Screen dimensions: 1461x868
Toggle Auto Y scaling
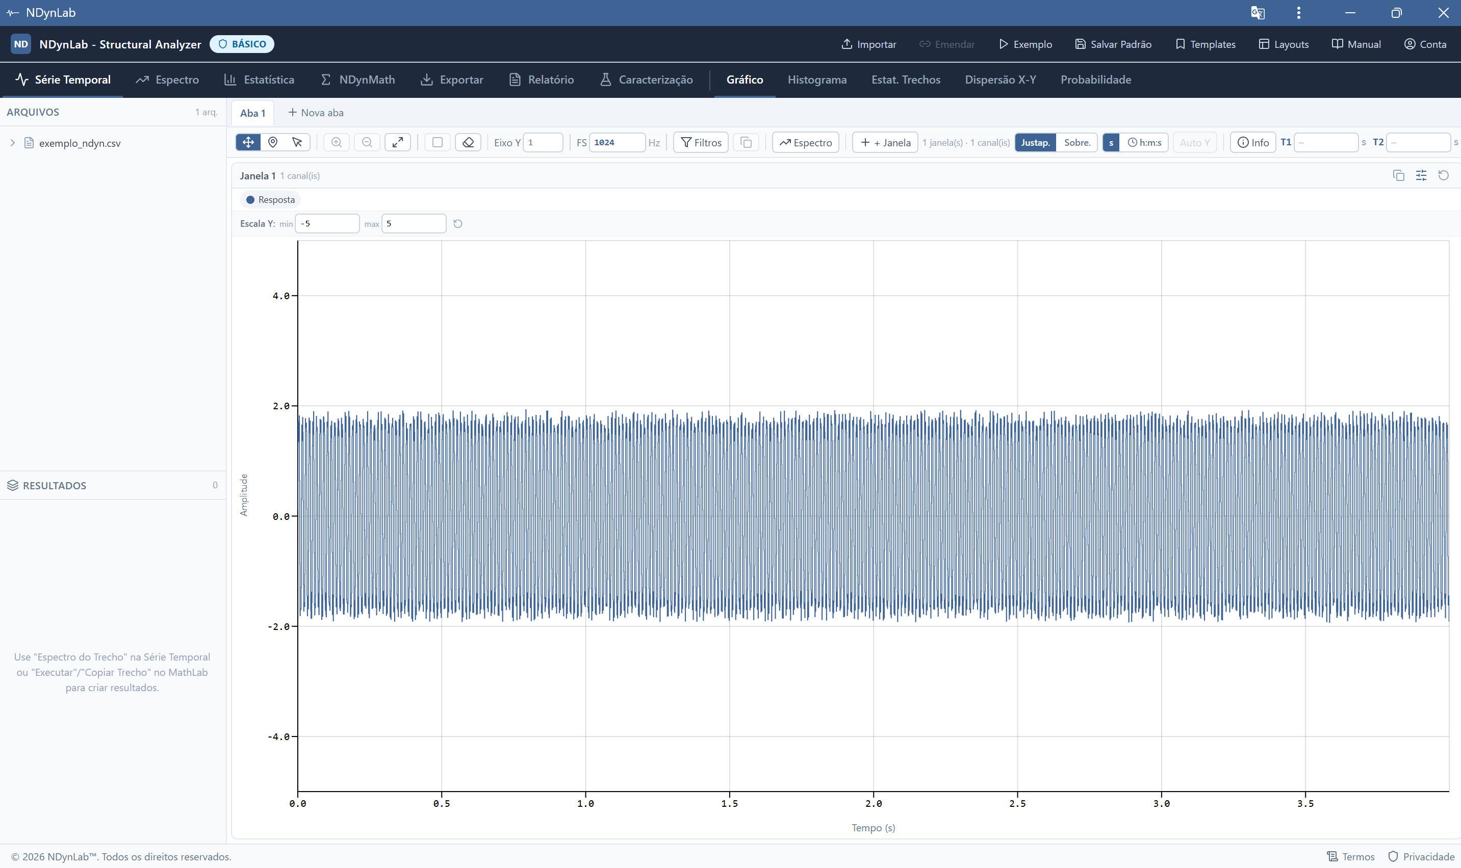(x=1195, y=142)
